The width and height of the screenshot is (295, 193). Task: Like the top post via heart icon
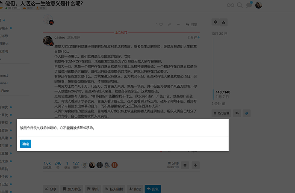pos(161,24)
